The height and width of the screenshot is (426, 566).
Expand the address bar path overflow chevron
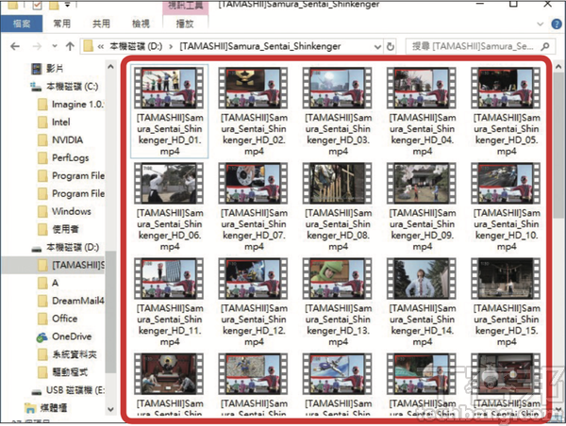click(x=99, y=45)
